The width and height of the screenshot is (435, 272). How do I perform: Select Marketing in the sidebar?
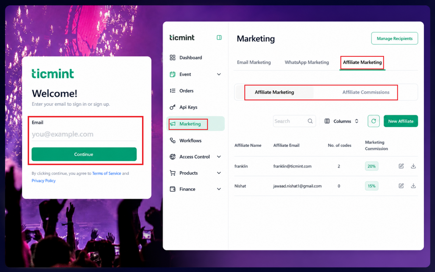coord(195,124)
